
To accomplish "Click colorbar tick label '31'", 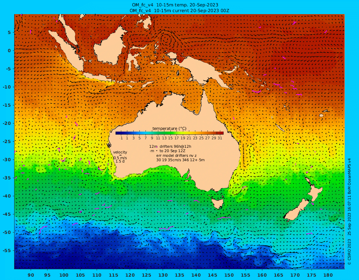I will [x=220, y=138].
